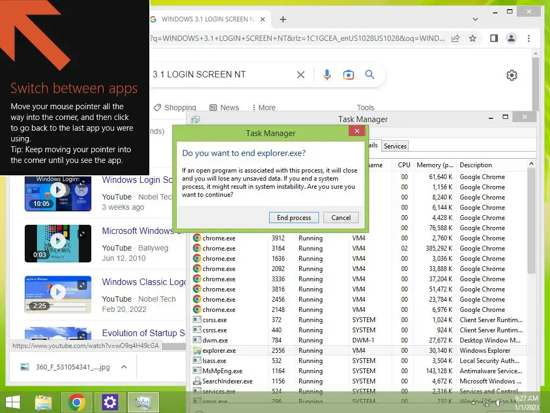Share this page from the address bar
Viewport: 550px width, 413px height.
[x=455, y=38]
